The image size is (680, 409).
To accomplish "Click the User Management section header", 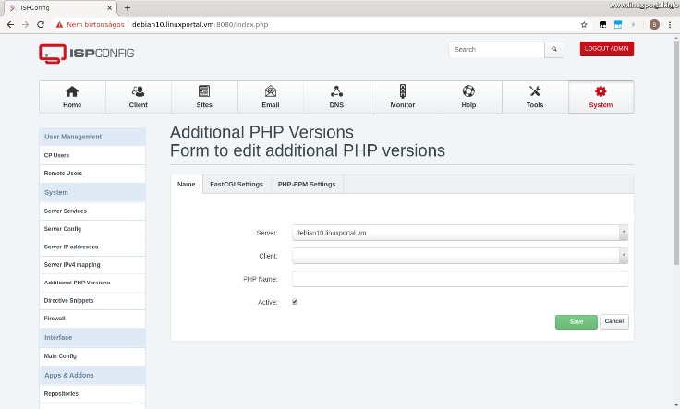I will pos(92,137).
